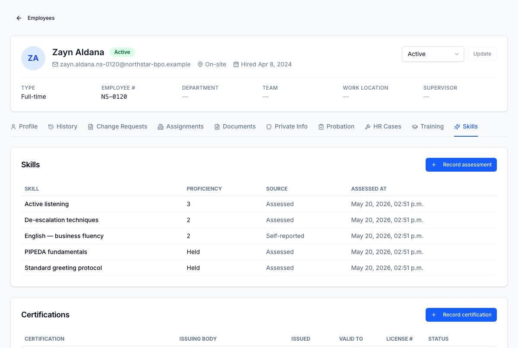Click the calendar icon beside Hired date
518x348 pixels.
point(236,64)
